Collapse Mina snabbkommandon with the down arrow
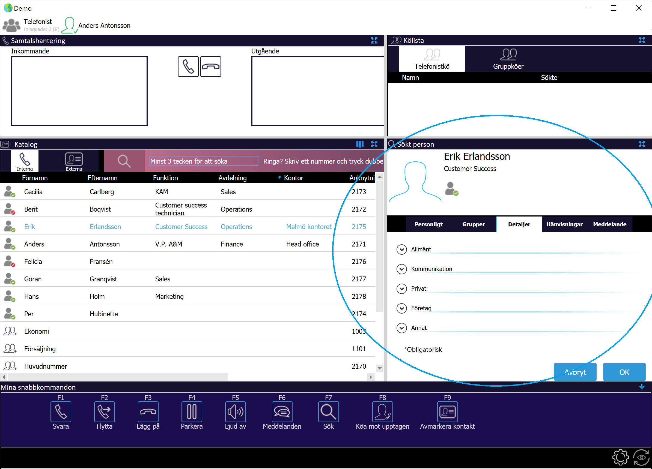The image size is (652, 469). [x=642, y=387]
